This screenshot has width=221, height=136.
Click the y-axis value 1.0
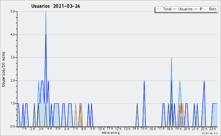click(x=13, y=103)
